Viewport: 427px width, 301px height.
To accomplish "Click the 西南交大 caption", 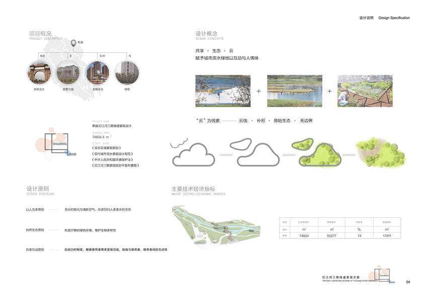I will [x=39, y=89].
